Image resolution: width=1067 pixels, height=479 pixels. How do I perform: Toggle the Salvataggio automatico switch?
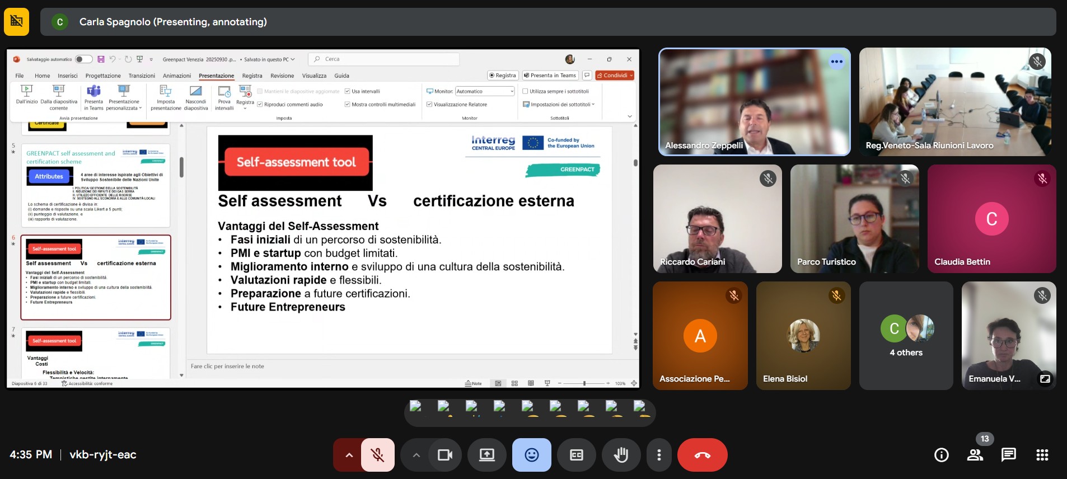click(83, 59)
